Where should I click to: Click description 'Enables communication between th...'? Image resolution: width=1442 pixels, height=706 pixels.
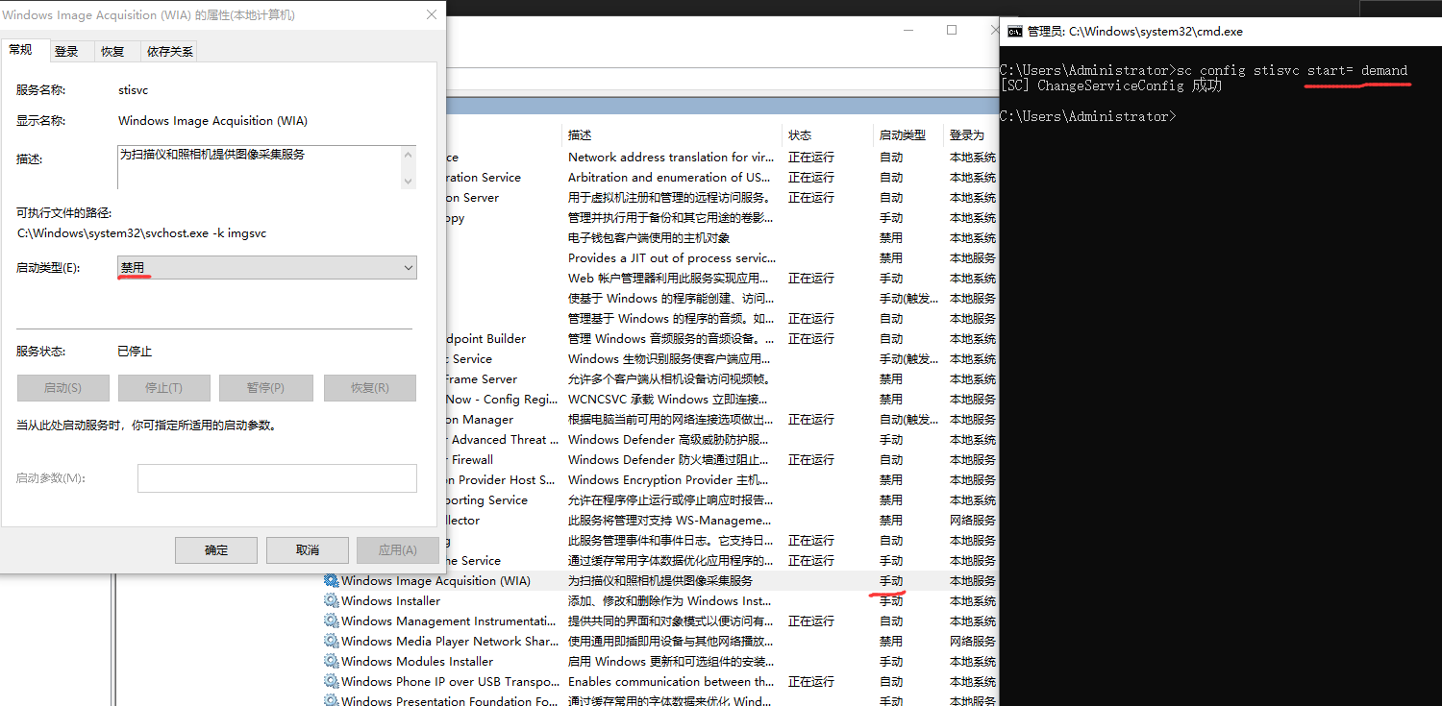(669, 682)
